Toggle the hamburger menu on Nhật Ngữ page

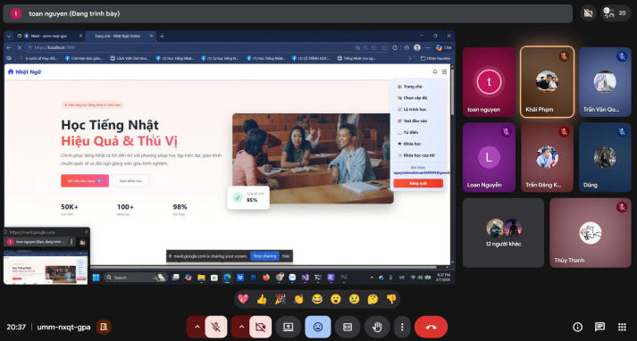pyautogui.click(x=444, y=71)
